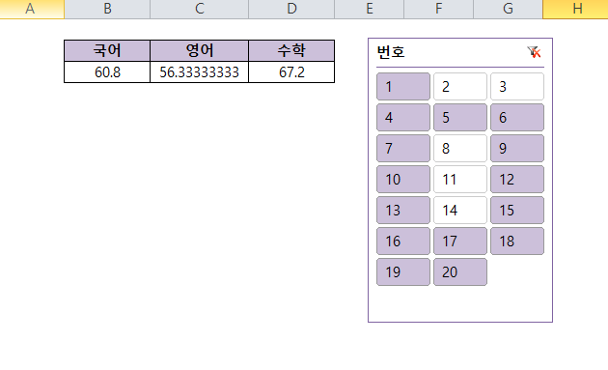Select column B header

[107, 9]
